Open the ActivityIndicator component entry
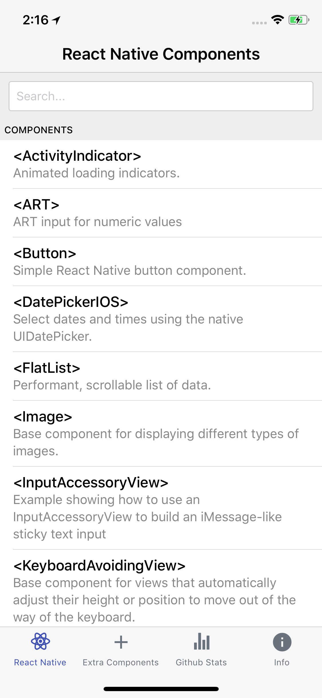 point(161,163)
